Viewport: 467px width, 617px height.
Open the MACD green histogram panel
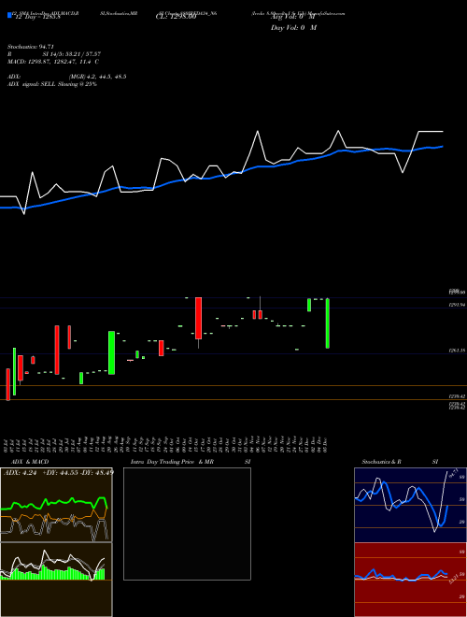coord(56,580)
